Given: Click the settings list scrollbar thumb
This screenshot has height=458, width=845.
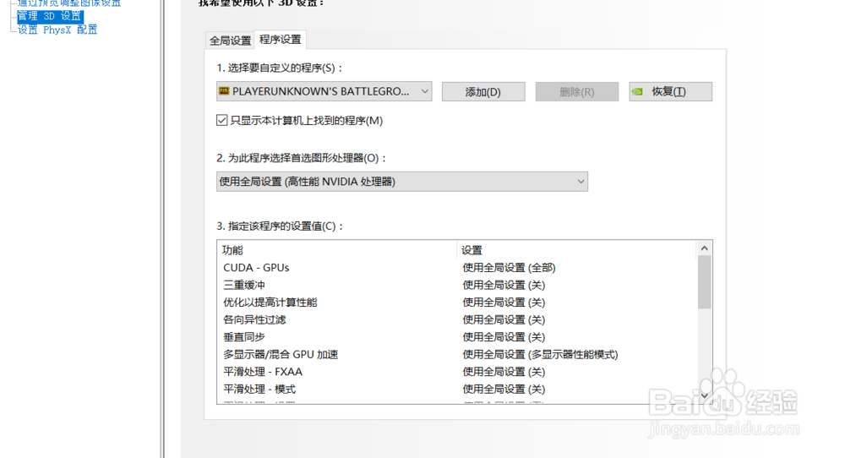Looking at the screenshot, I should point(705,281).
